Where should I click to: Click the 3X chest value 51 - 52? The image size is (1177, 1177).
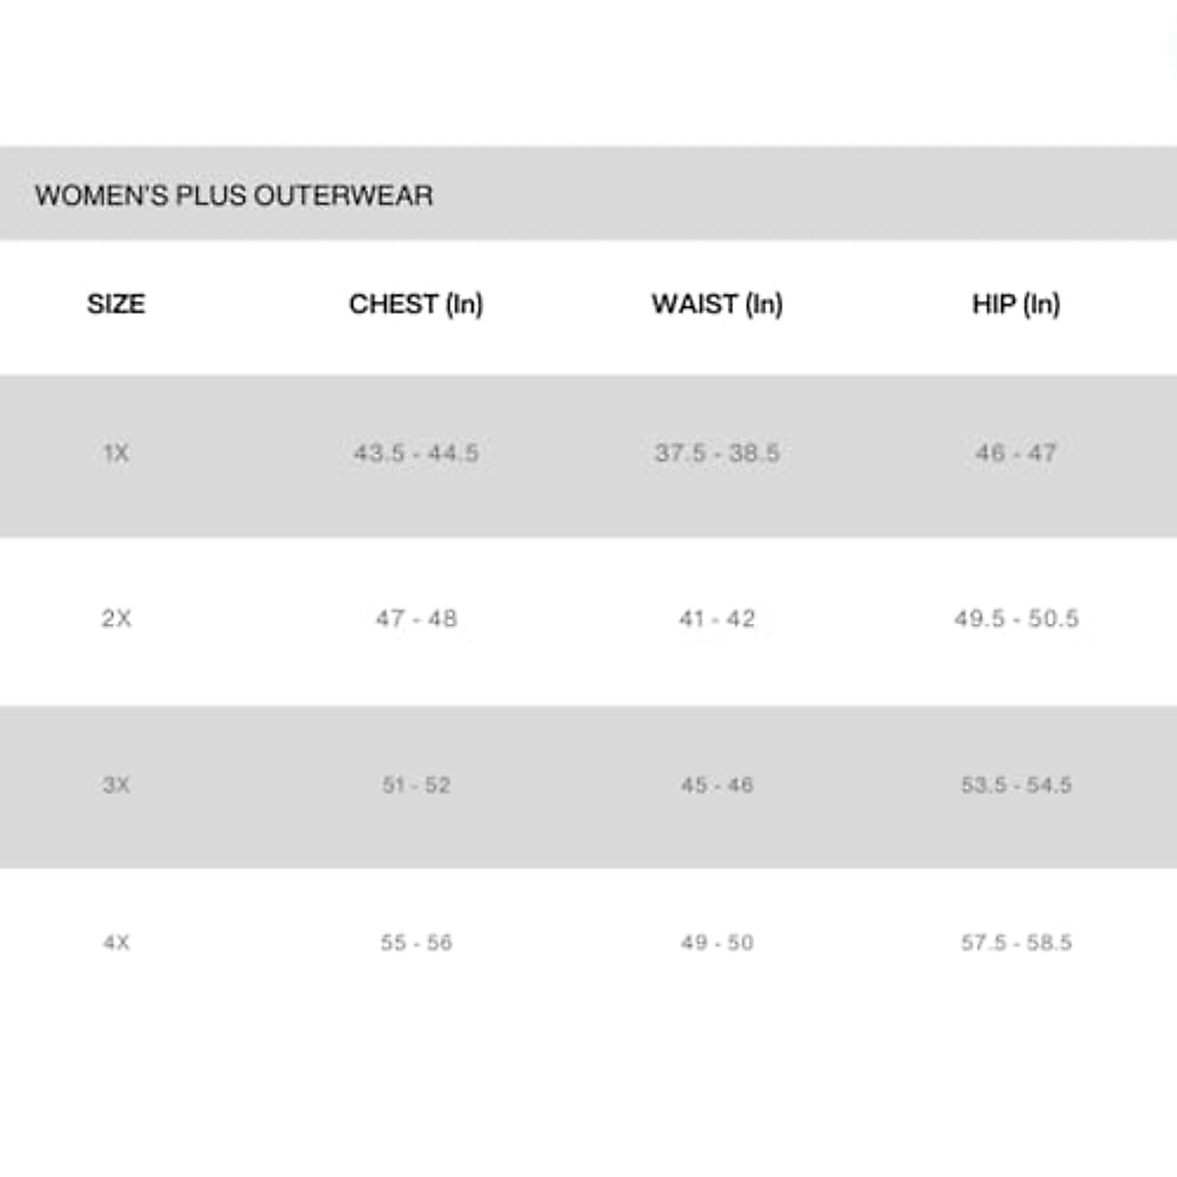(x=416, y=785)
